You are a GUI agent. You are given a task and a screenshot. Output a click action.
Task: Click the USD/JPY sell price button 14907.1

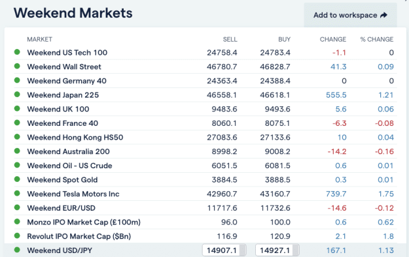[x=224, y=250]
